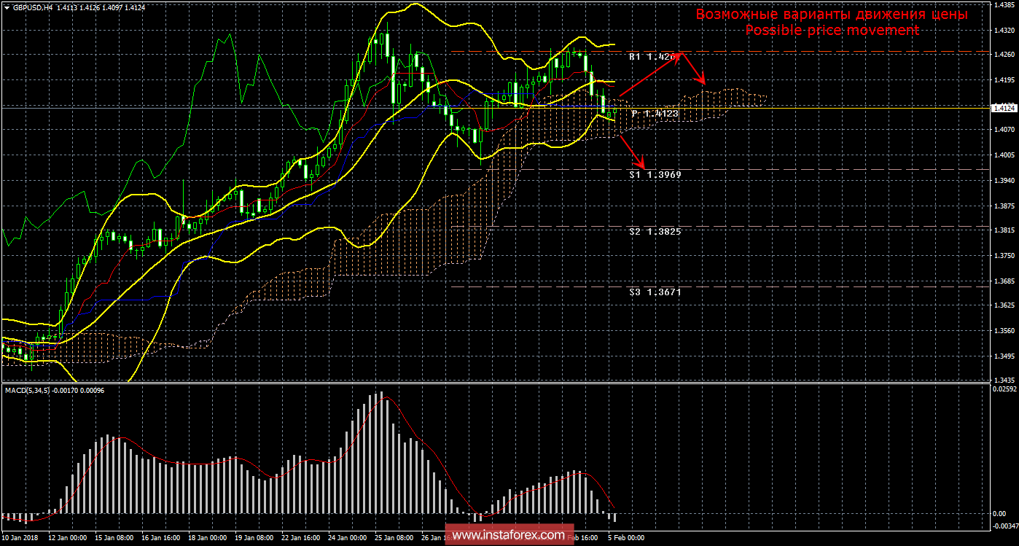Click the R1 resistance level label
This screenshot has width=1019, height=546.
point(654,57)
